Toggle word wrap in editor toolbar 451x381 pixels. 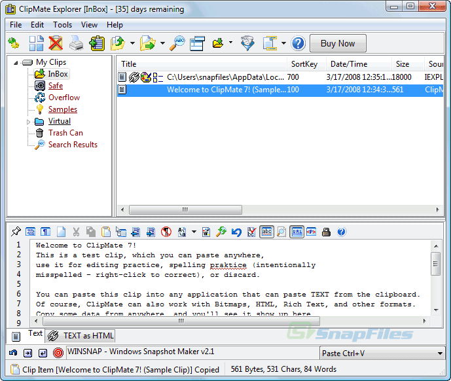(x=31, y=232)
